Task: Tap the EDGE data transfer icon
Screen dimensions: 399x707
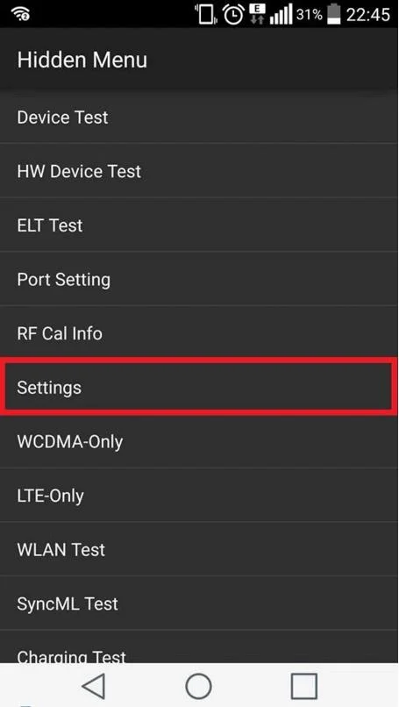Action: pyautogui.click(x=258, y=14)
